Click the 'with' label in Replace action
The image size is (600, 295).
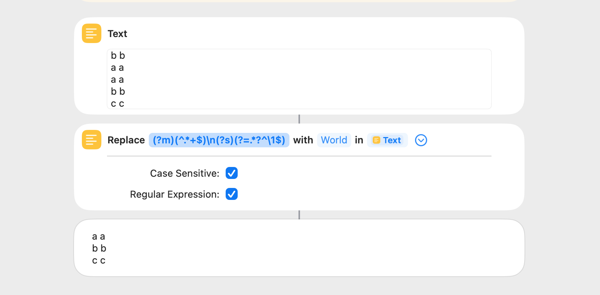(303, 140)
